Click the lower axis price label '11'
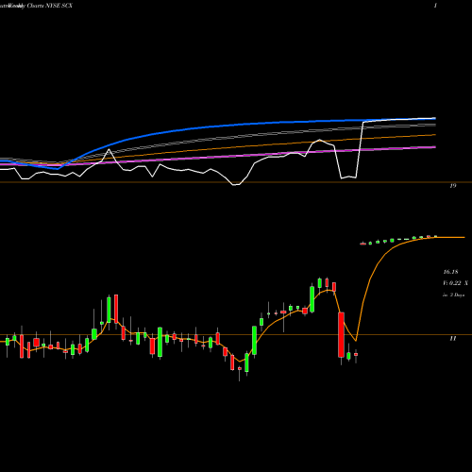The height and width of the screenshot is (472, 472). pyautogui.click(x=452, y=338)
